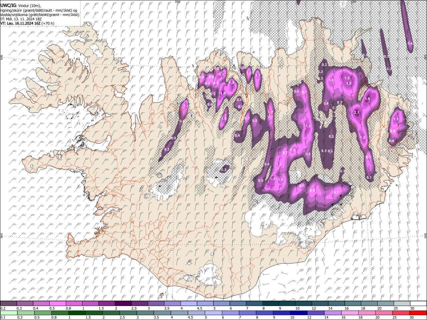427x320 pixels.
Task: Click the 'slydda/snjókoma' legend description line
Action: (x=40, y=15)
